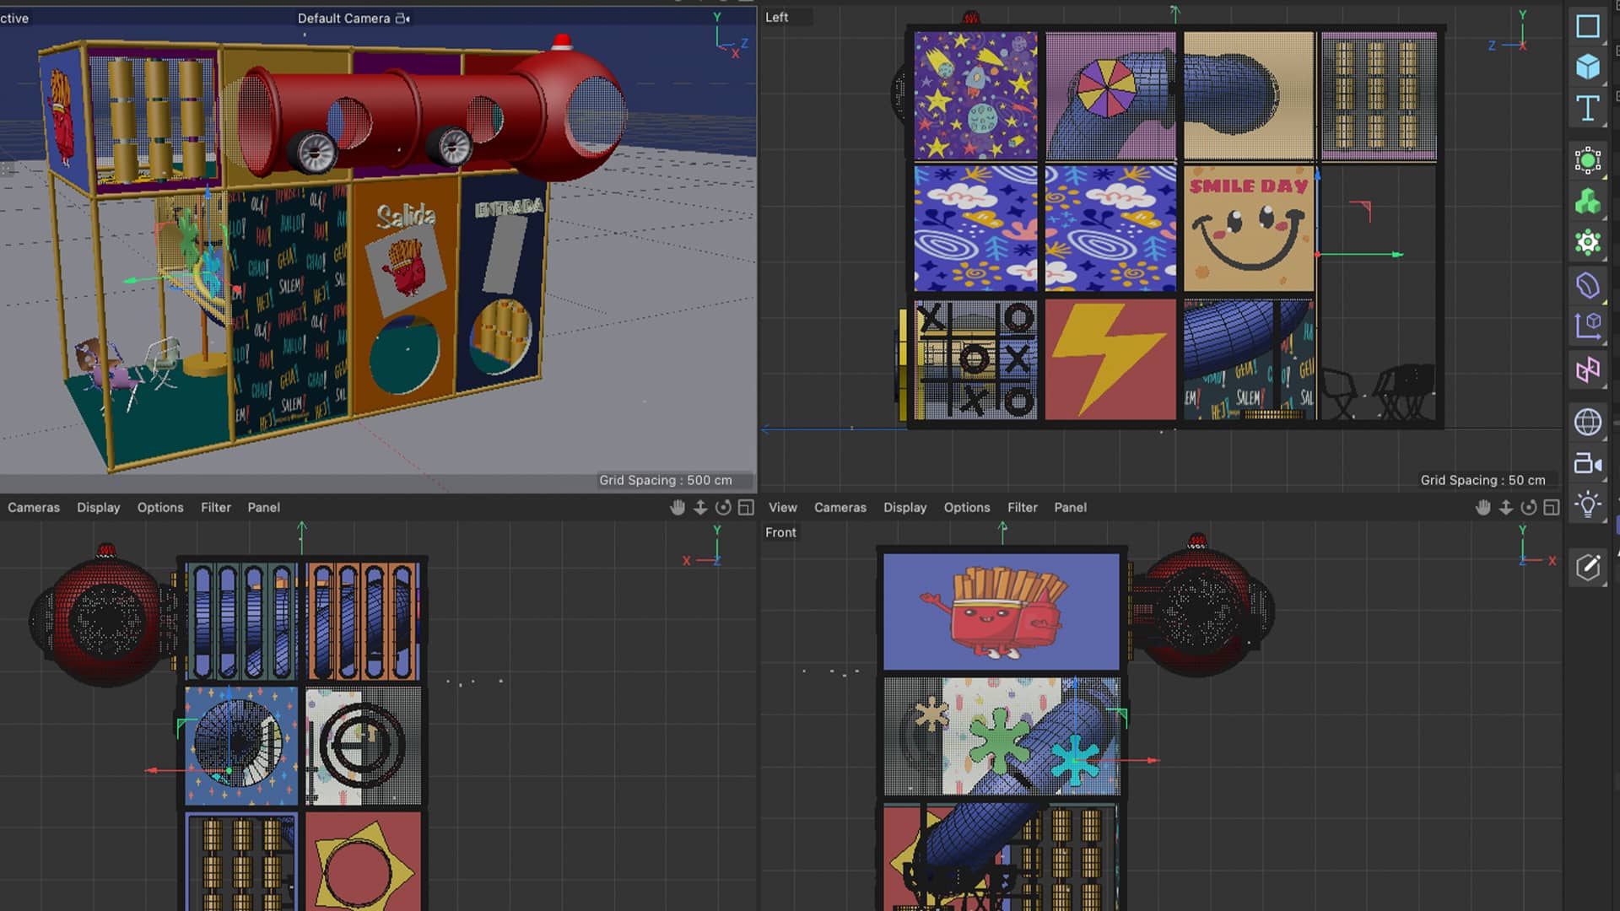Image resolution: width=1620 pixels, height=911 pixels.
Task: Click the Left viewport label
Action: coord(777,17)
